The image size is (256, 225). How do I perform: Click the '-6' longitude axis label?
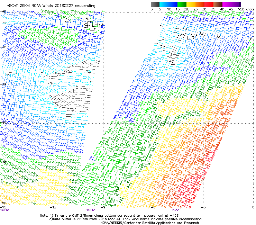pyautogui.click(x=153, y=207)
